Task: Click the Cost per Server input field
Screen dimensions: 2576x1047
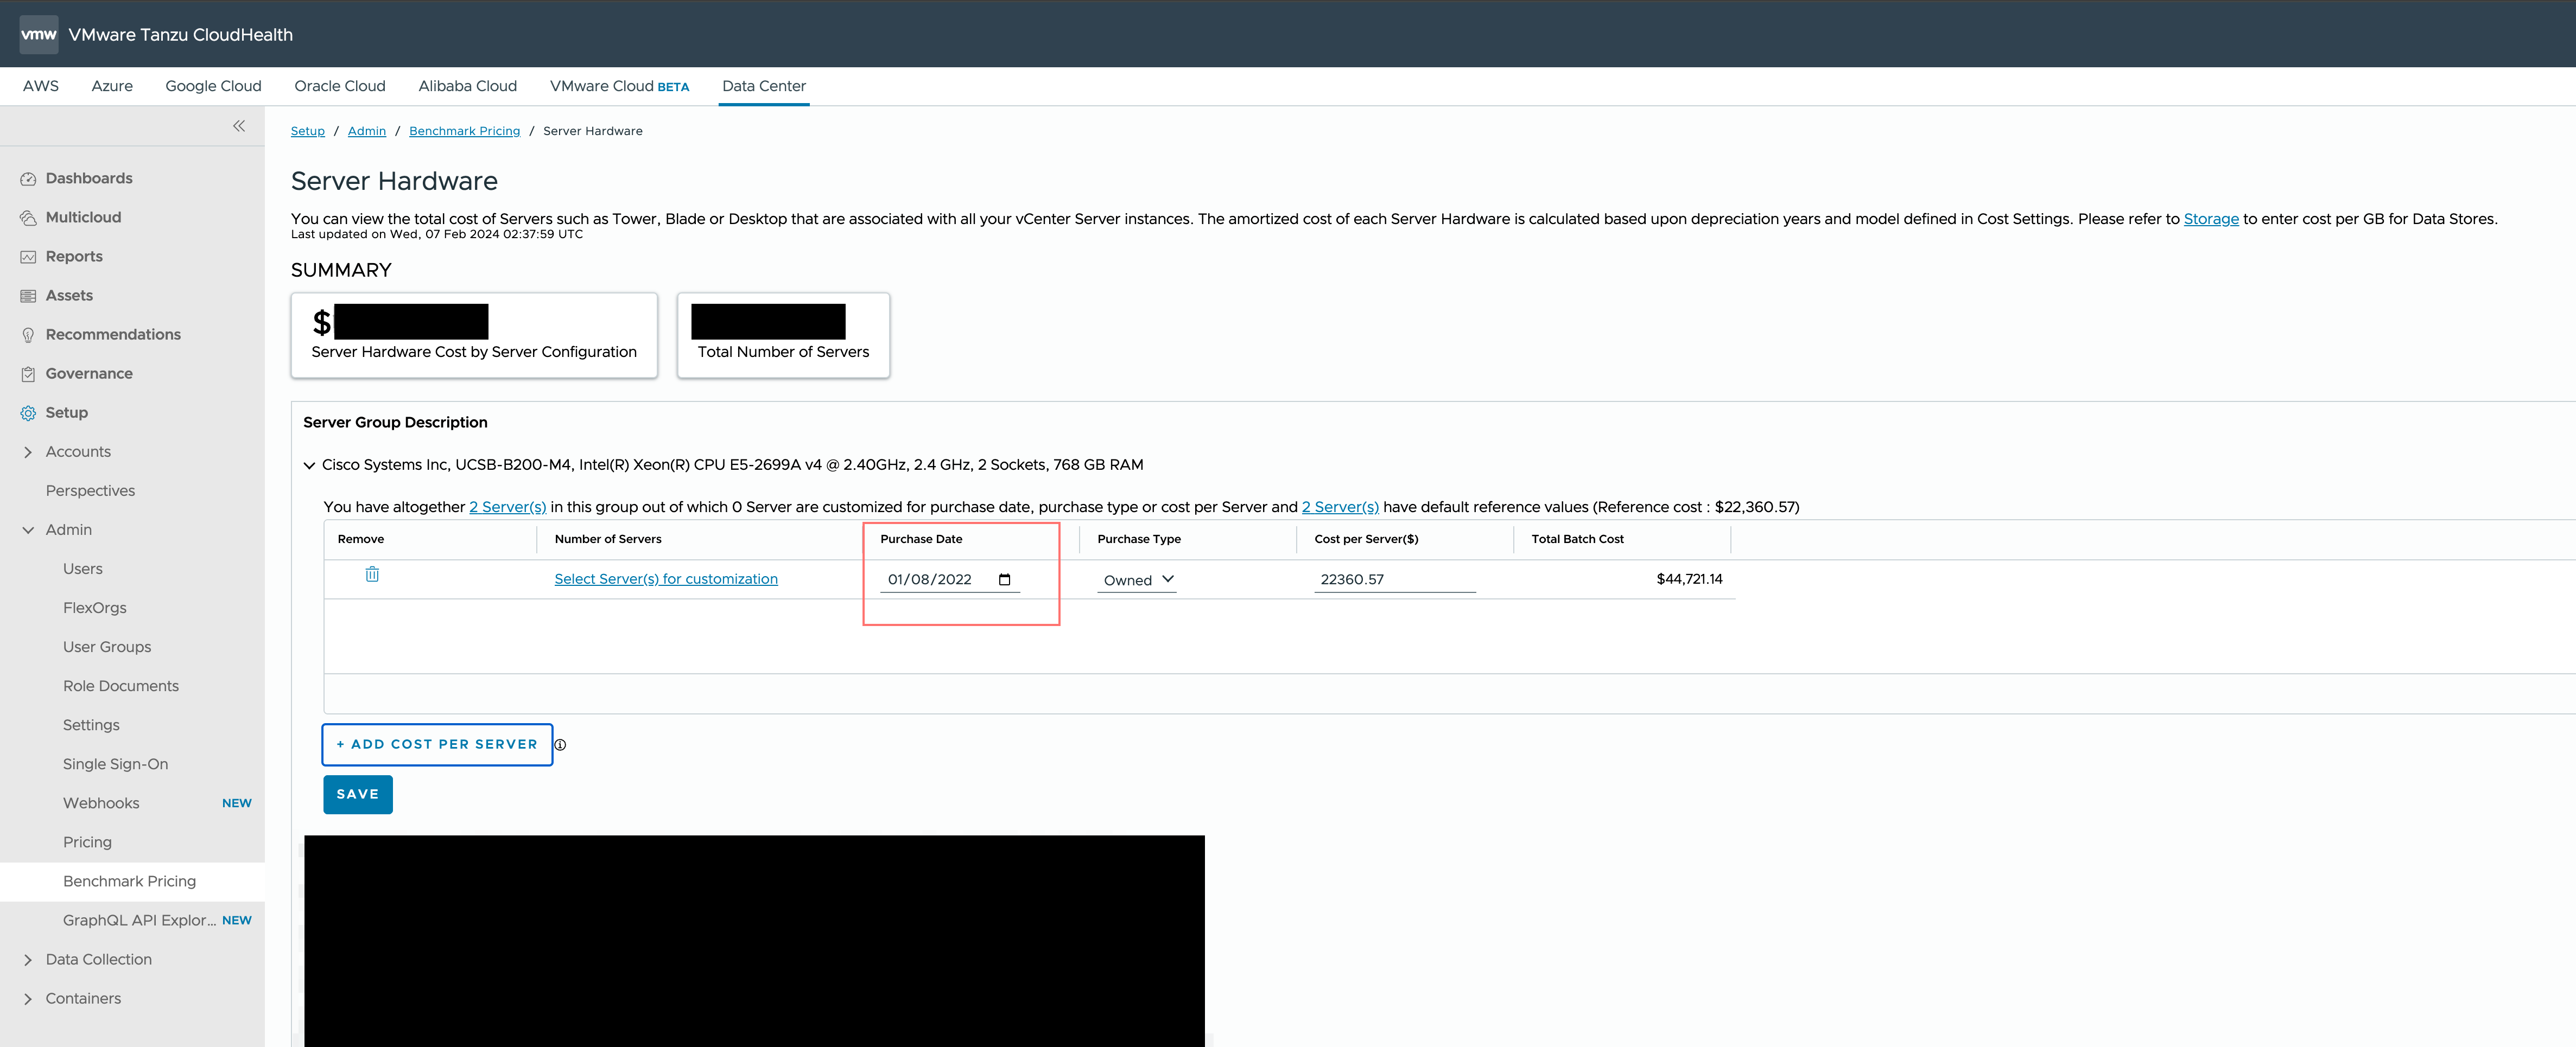Action: [1394, 579]
